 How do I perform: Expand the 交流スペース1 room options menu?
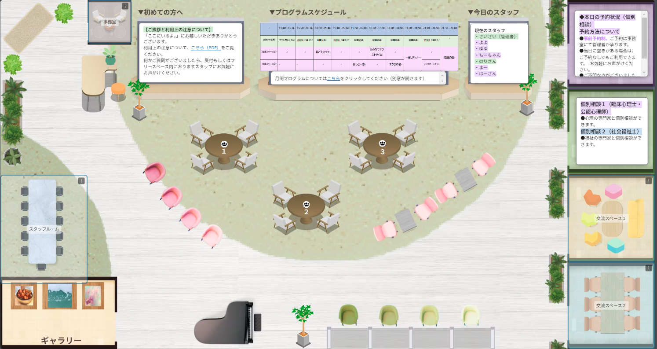click(649, 181)
